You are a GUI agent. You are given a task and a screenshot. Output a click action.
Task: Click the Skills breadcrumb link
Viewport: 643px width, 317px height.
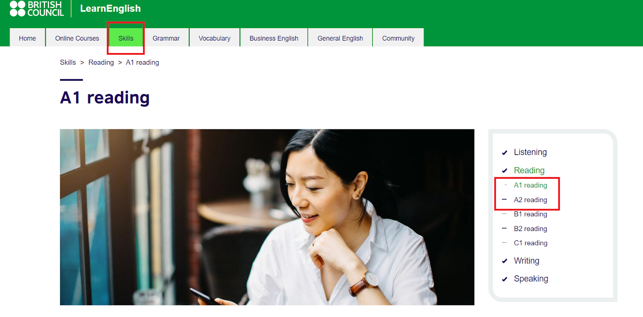click(68, 62)
